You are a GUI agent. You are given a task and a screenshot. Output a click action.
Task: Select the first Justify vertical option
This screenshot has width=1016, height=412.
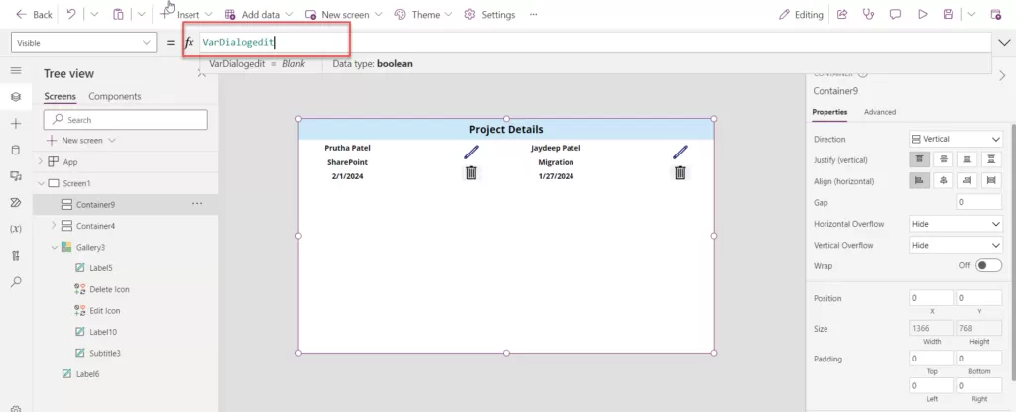[x=919, y=159]
